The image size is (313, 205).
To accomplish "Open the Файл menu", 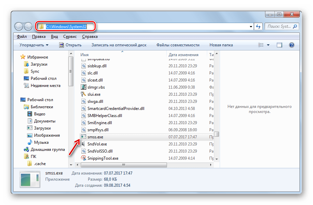I will tap(21, 37).
